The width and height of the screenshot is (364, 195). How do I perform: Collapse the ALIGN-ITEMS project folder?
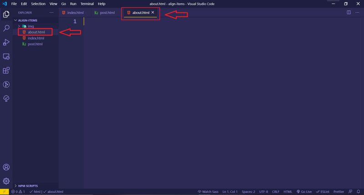point(27,20)
